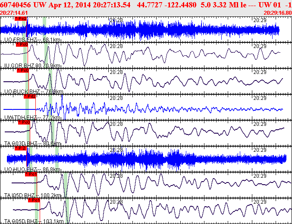
Task: Click the UW 01 text in the header
Action: coord(270,5)
